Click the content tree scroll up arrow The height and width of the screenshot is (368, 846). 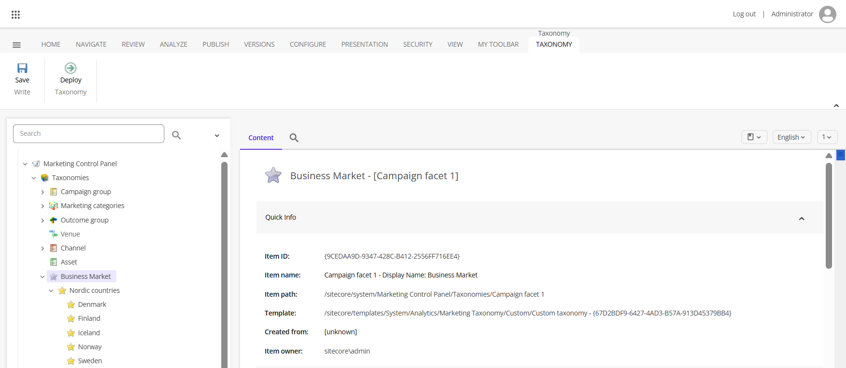pos(224,155)
